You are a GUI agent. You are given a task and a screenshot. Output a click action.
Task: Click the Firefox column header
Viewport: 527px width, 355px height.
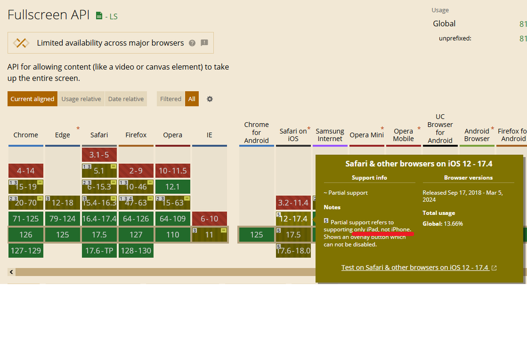coord(136,135)
